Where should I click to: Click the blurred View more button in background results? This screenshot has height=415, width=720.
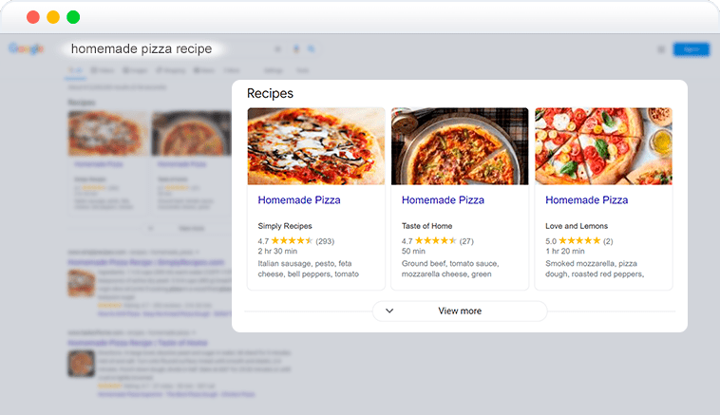coord(192,228)
